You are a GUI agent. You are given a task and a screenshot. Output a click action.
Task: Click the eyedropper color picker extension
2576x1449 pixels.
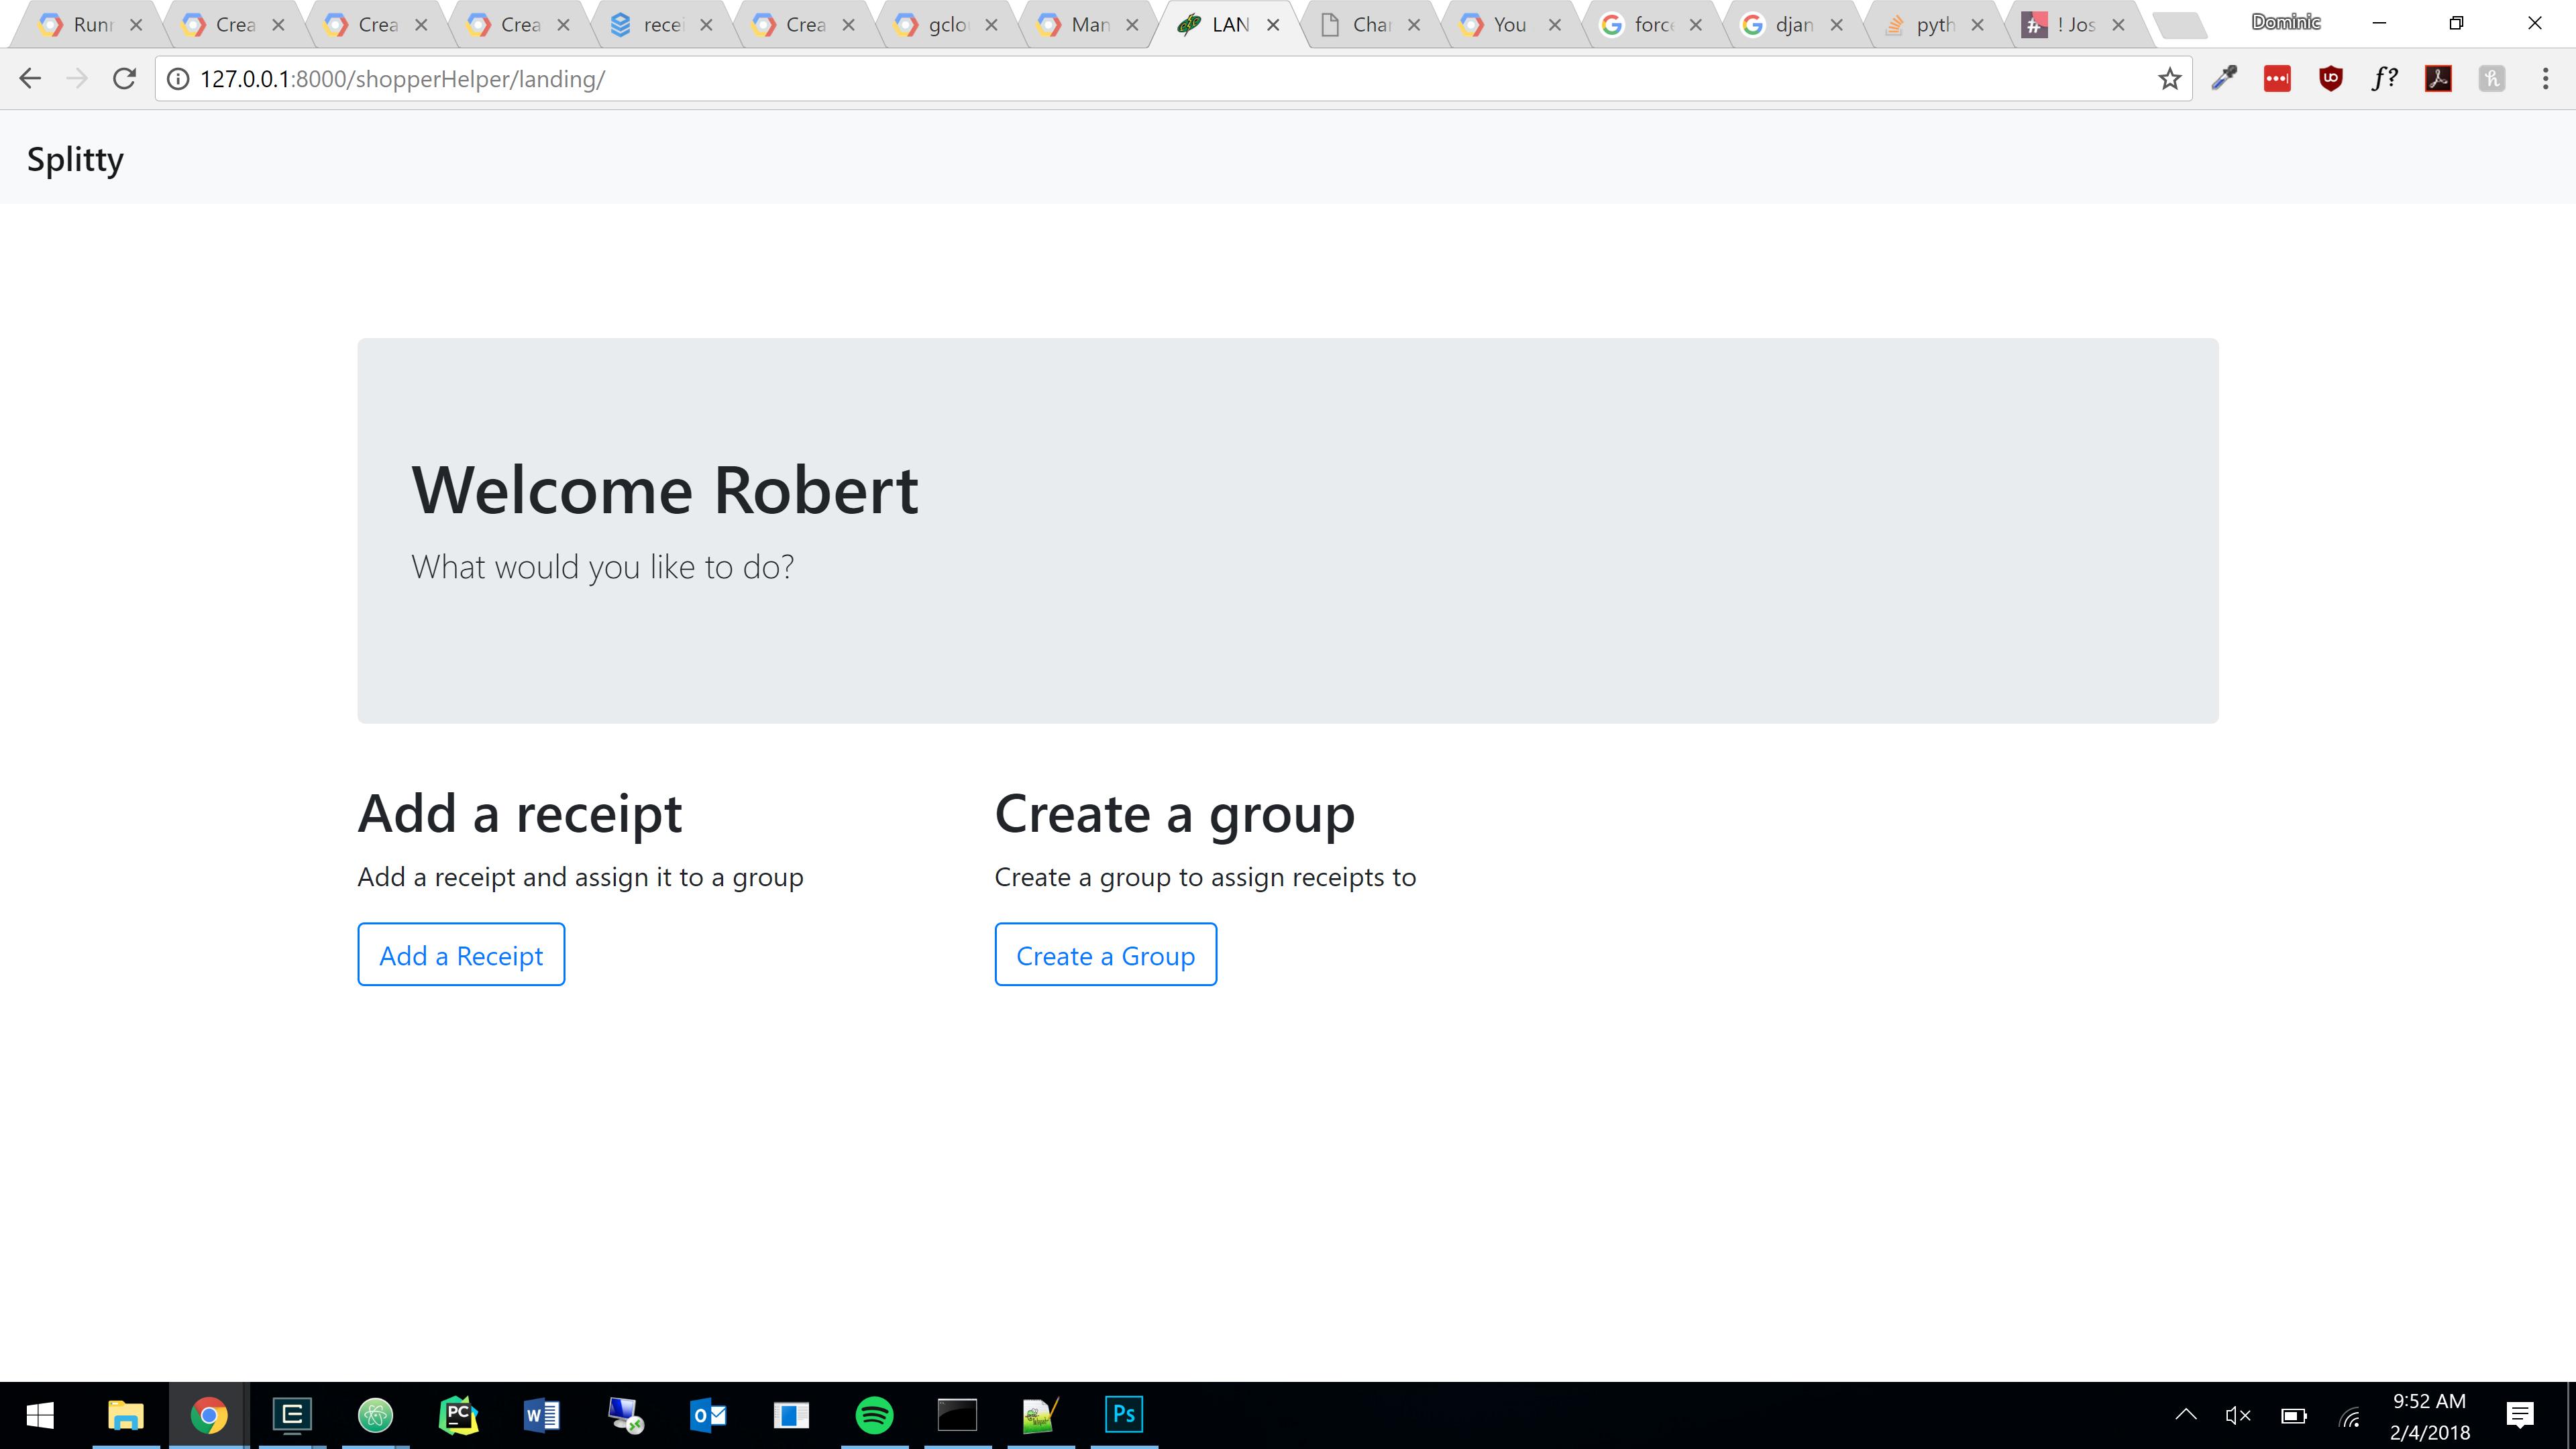(x=2223, y=79)
